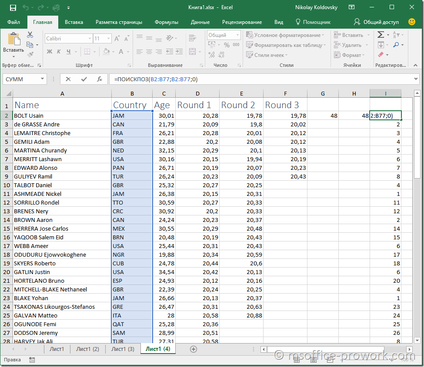Decrease the cell indent
Image resolution: width=424 pixels, height=367 pixels.
tap(170, 51)
